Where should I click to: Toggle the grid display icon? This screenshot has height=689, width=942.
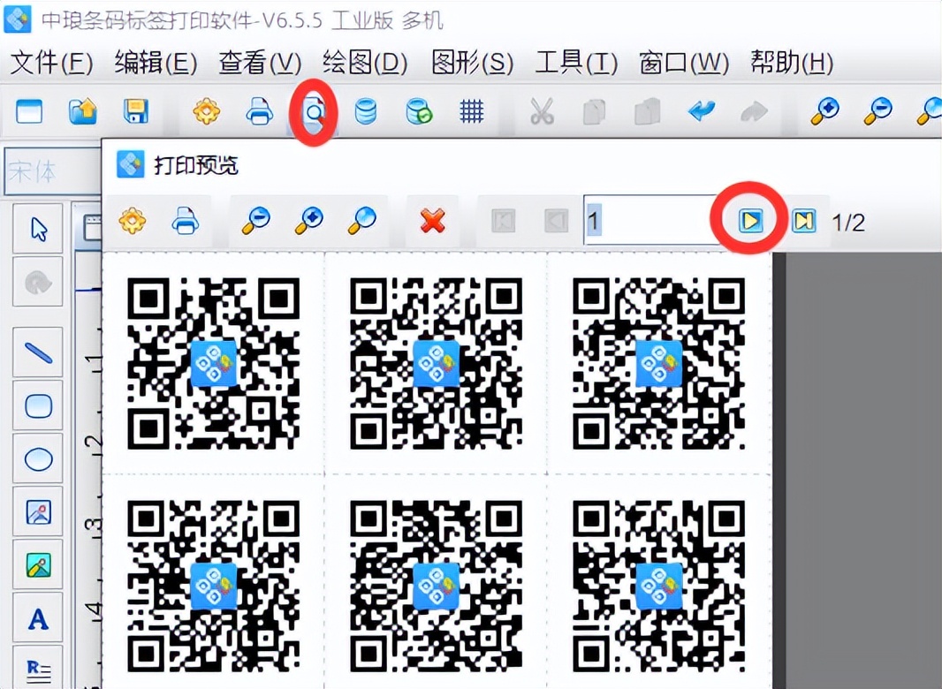[472, 111]
